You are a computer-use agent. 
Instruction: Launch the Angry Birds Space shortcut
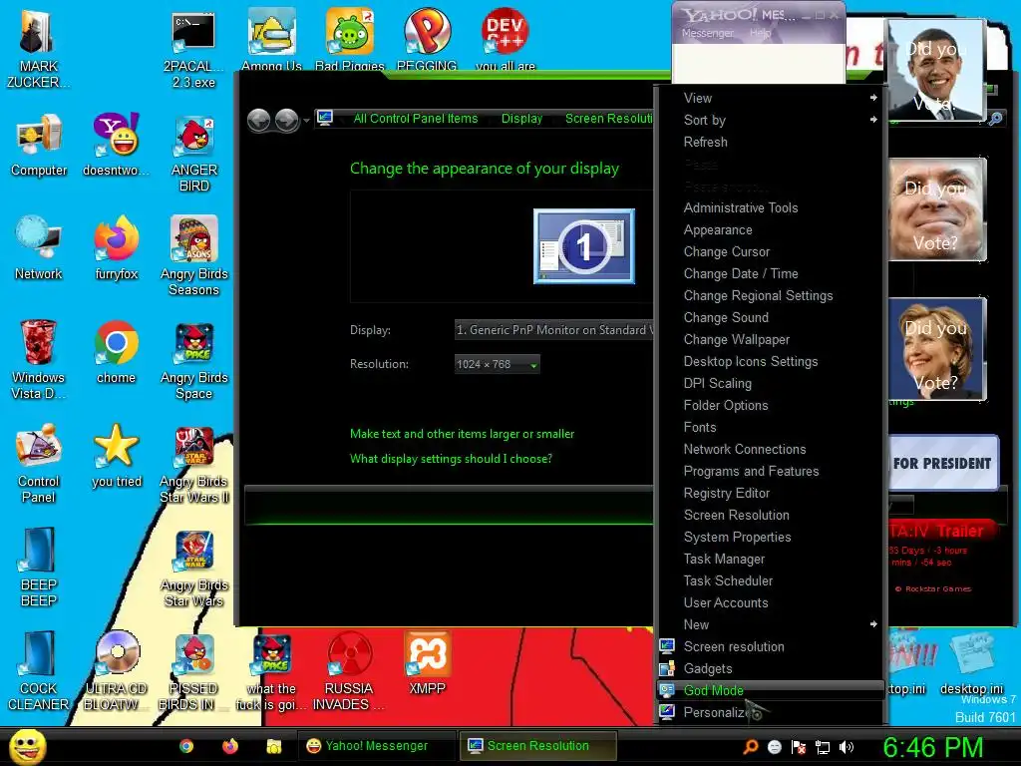click(194, 359)
